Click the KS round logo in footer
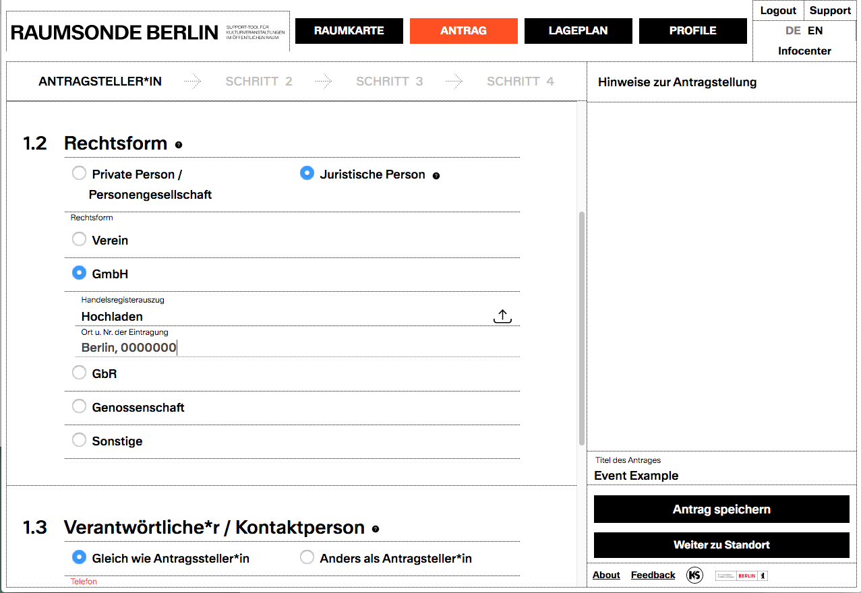This screenshot has width=861, height=593. coord(694,575)
